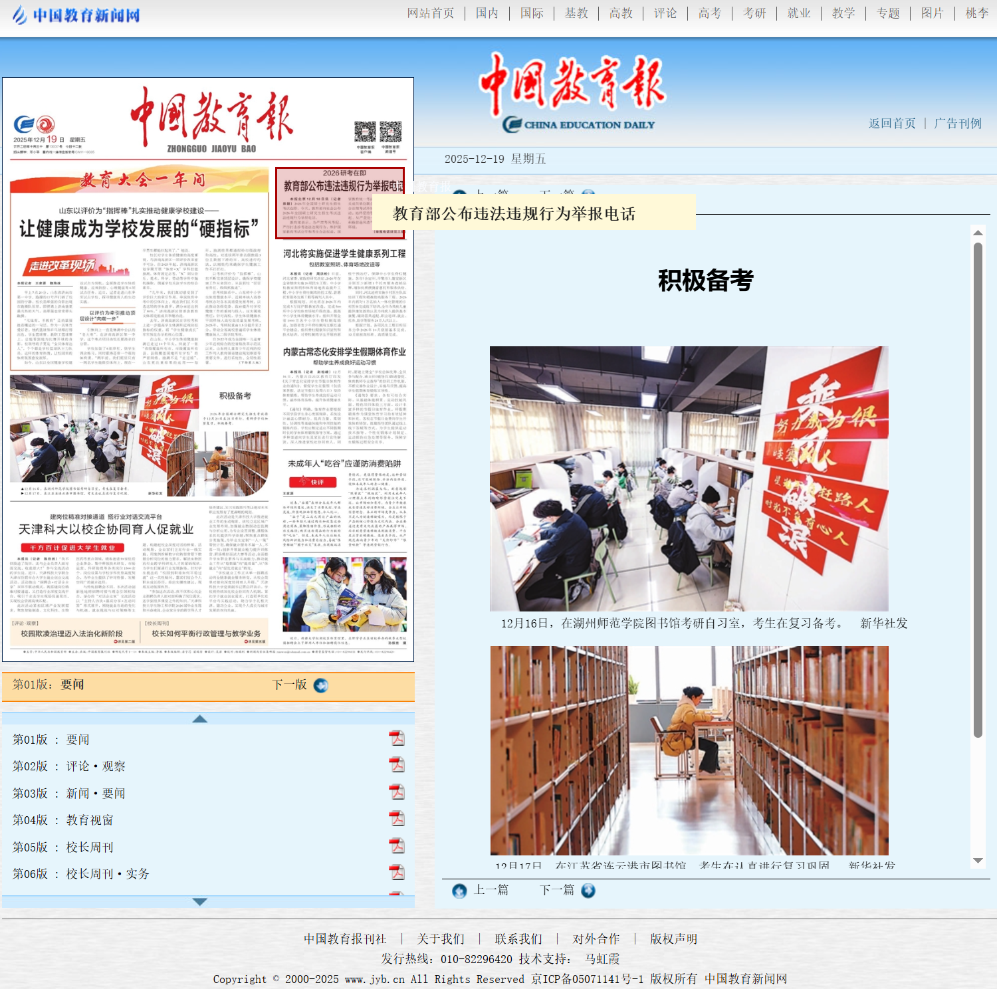Viewport: 997px width, 989px height.
Task: Open PDF icon for 第01版 要闻
Action: [x=397, y=738]
